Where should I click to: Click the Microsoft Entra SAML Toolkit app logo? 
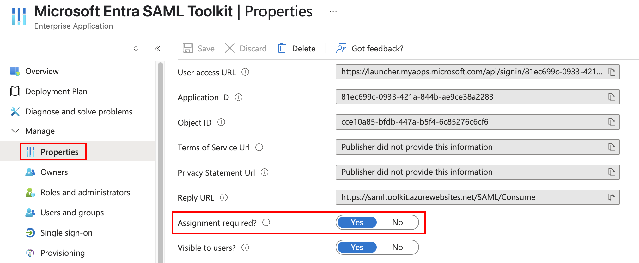click(19, 16)
